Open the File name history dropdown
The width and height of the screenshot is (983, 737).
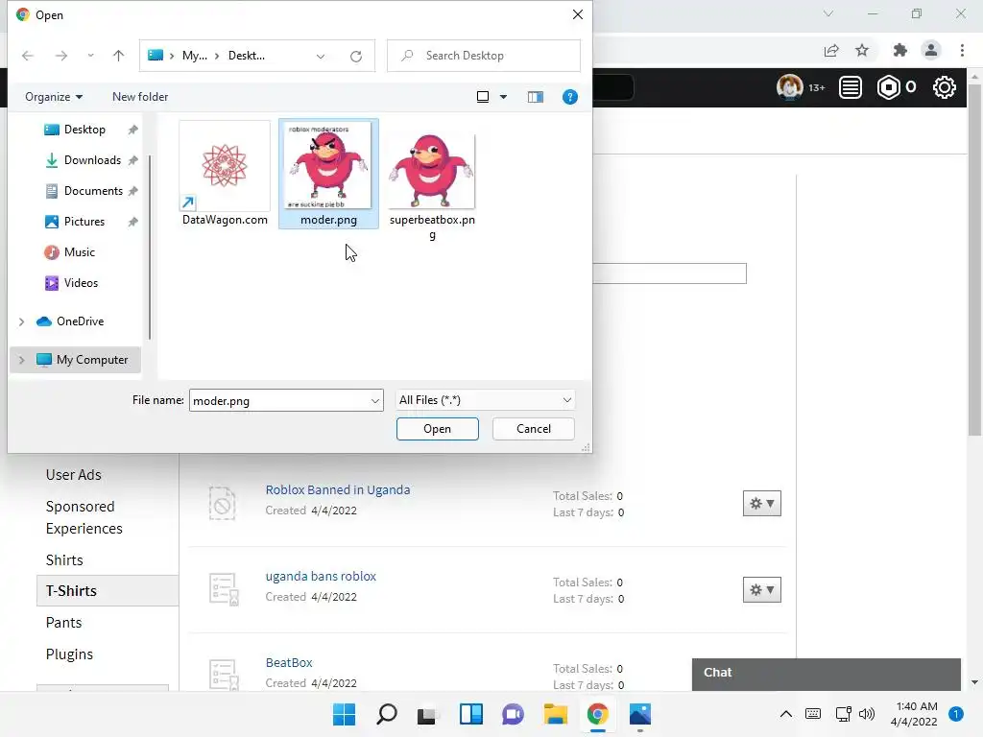click(x=375, y=400)
